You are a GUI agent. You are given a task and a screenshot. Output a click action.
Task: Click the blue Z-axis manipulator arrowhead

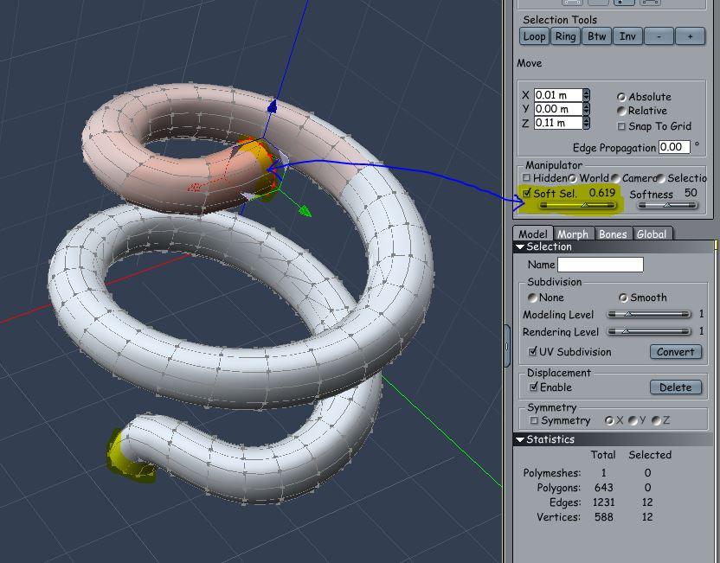(272, 106)
